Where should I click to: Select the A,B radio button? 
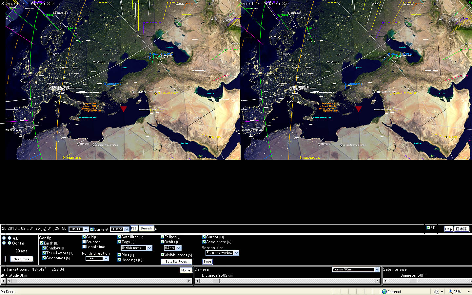(x=10, y=238)
